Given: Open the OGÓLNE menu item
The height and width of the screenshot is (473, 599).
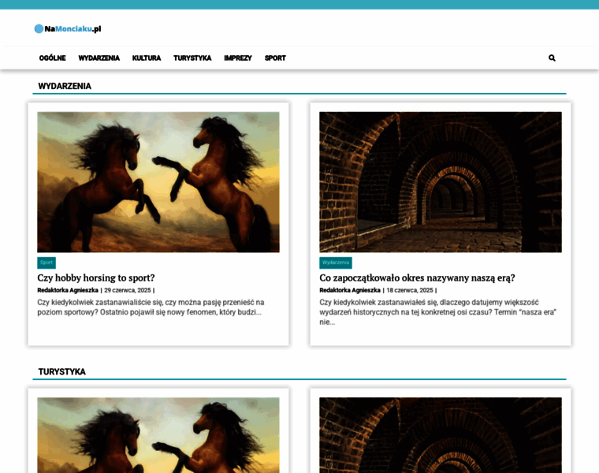Looking at the screenshot, I should [53, 58].
